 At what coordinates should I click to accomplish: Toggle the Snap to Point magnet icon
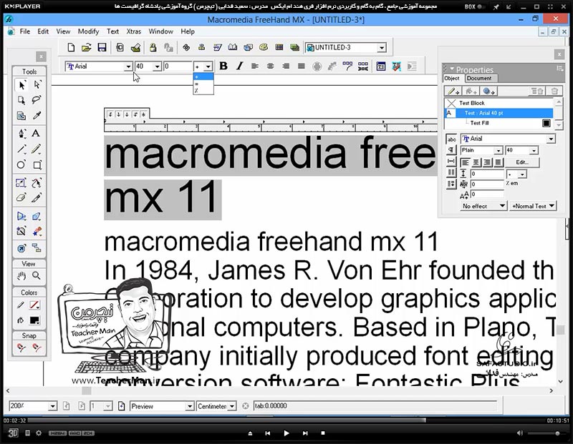click(21, 347)
